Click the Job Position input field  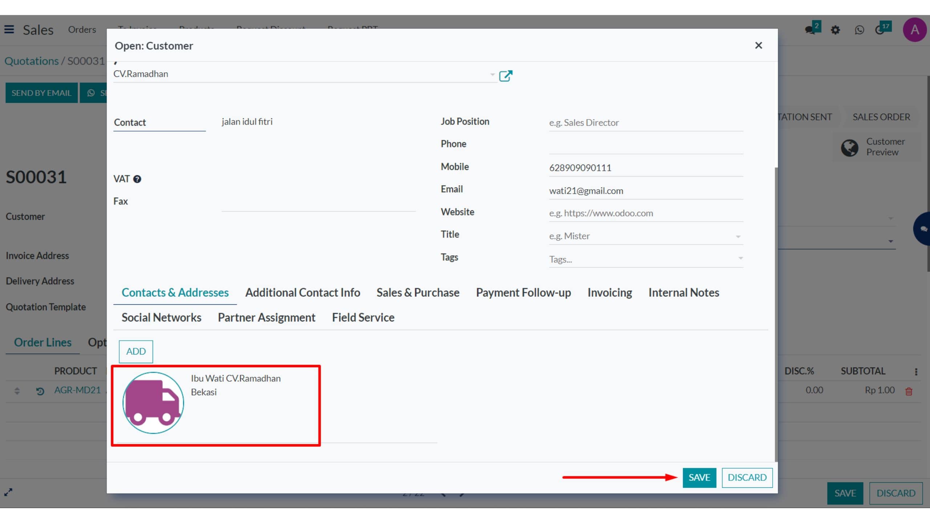(x=646, y=123)
